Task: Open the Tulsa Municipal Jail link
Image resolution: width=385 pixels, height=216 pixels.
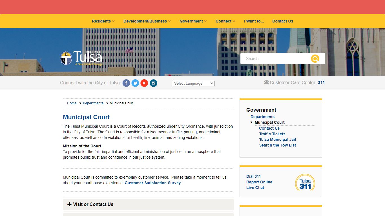Action: (278, 139)
